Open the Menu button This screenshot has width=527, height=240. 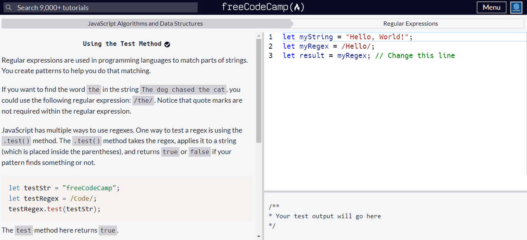(x=491, y=7)
